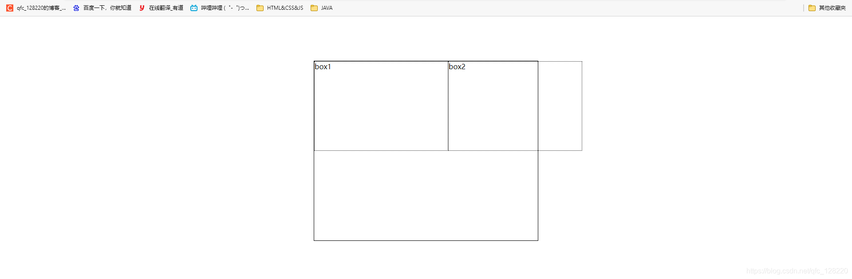Screen dimensions: 852x279
Task: Open the qfc_128220 blog bookmark
Action: click(36, 8)
